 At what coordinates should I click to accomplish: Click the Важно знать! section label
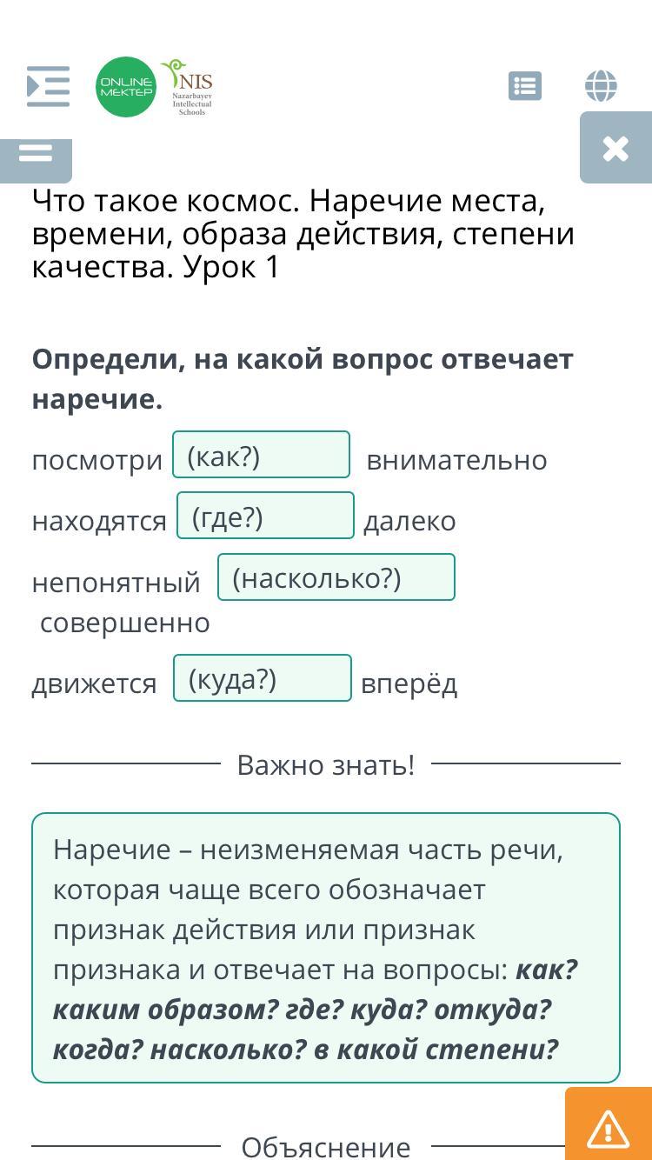click(326, 765)
